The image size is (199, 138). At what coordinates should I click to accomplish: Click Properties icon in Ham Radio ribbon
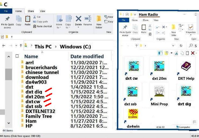(x=191, y=27)
